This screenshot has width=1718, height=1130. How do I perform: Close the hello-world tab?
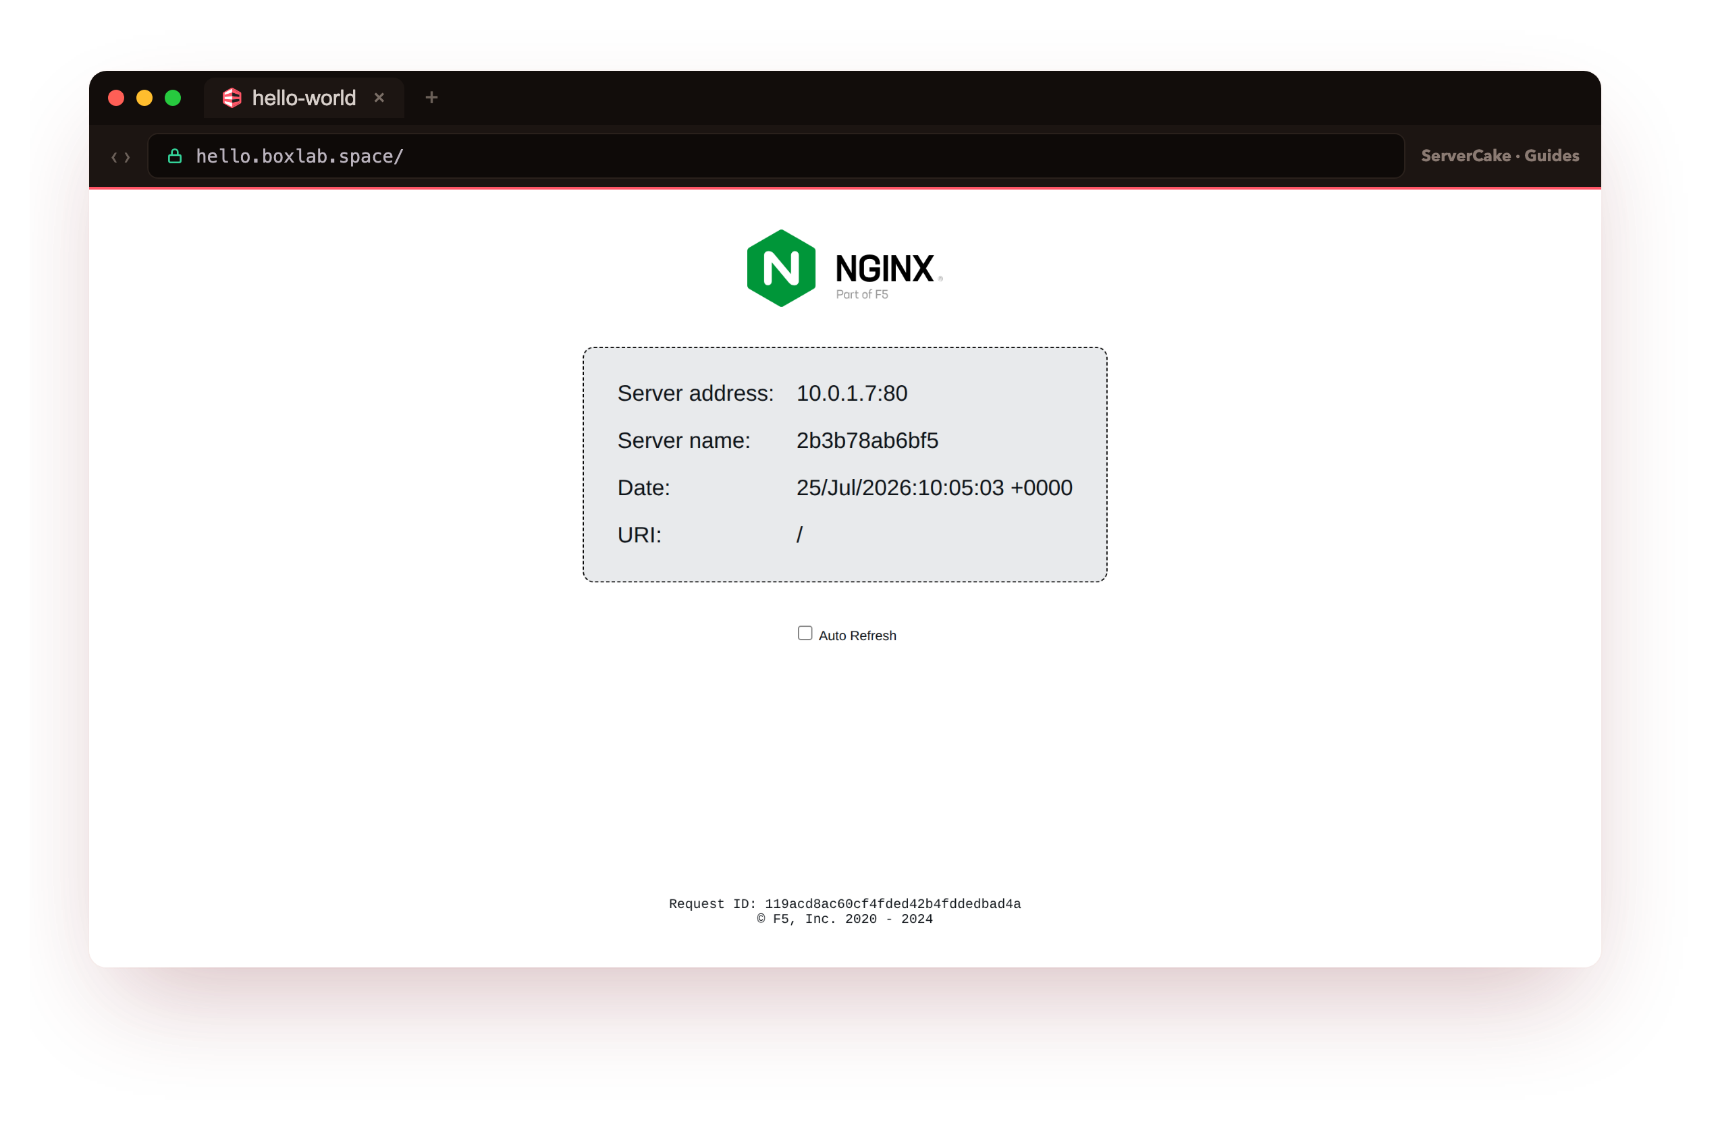tap(379, 98)
